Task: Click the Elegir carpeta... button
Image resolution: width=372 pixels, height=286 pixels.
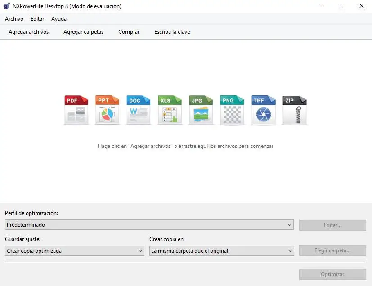Action: 332,250
